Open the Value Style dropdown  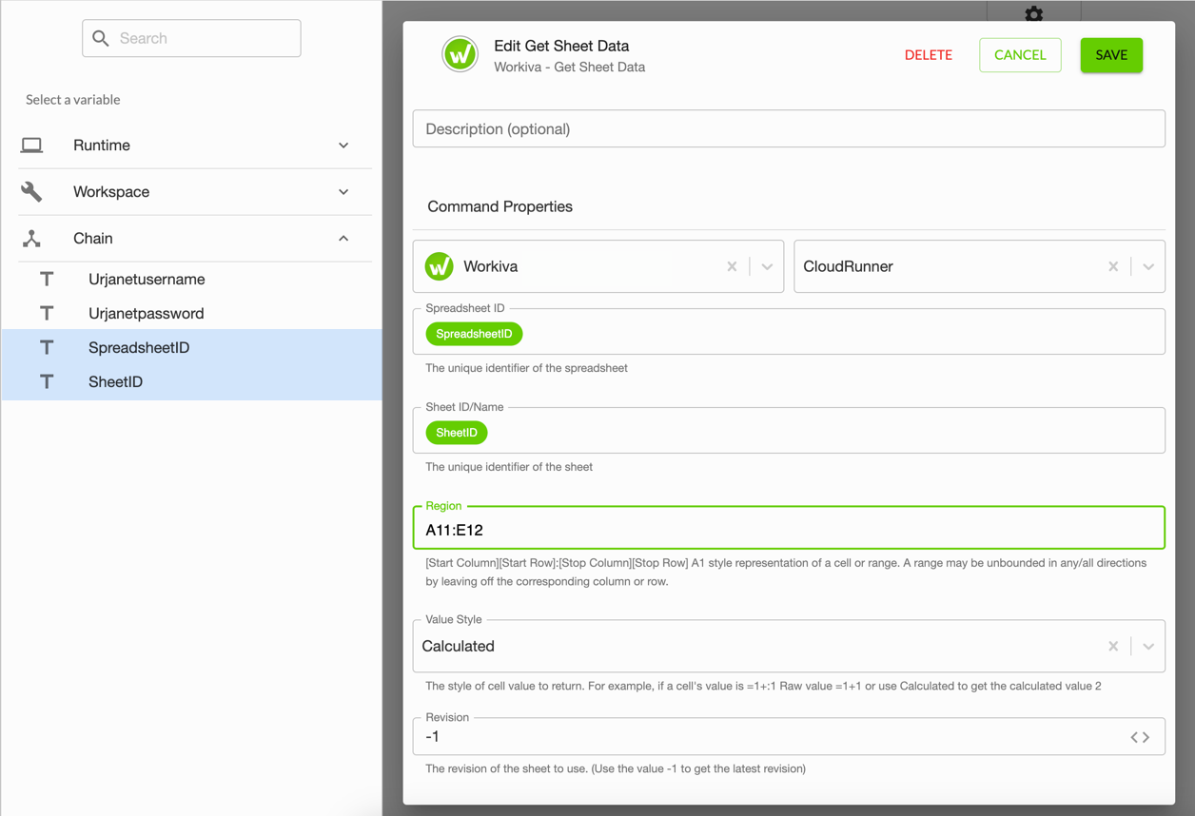tap(1148, 647)
